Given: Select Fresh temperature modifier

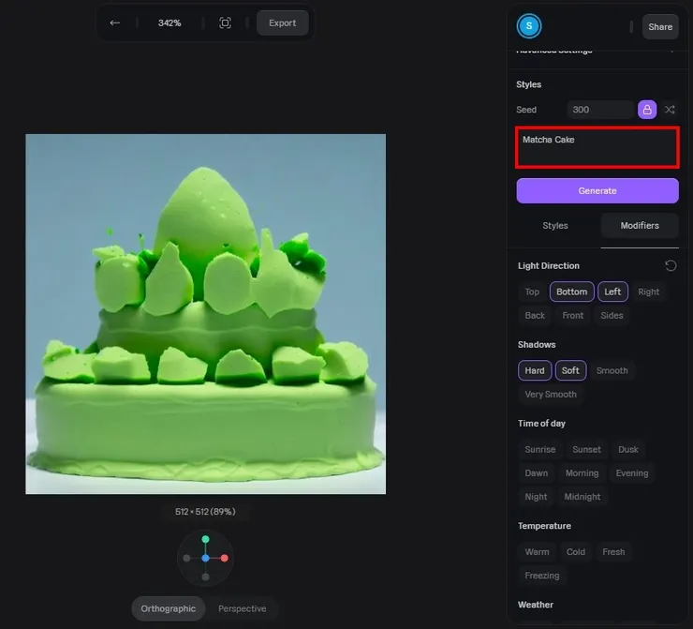Looking at the screenshot, I should [x=613, y=552].
